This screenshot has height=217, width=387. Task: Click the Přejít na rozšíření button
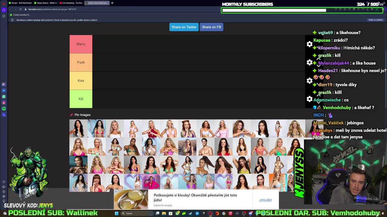click(x=376, y=20)
